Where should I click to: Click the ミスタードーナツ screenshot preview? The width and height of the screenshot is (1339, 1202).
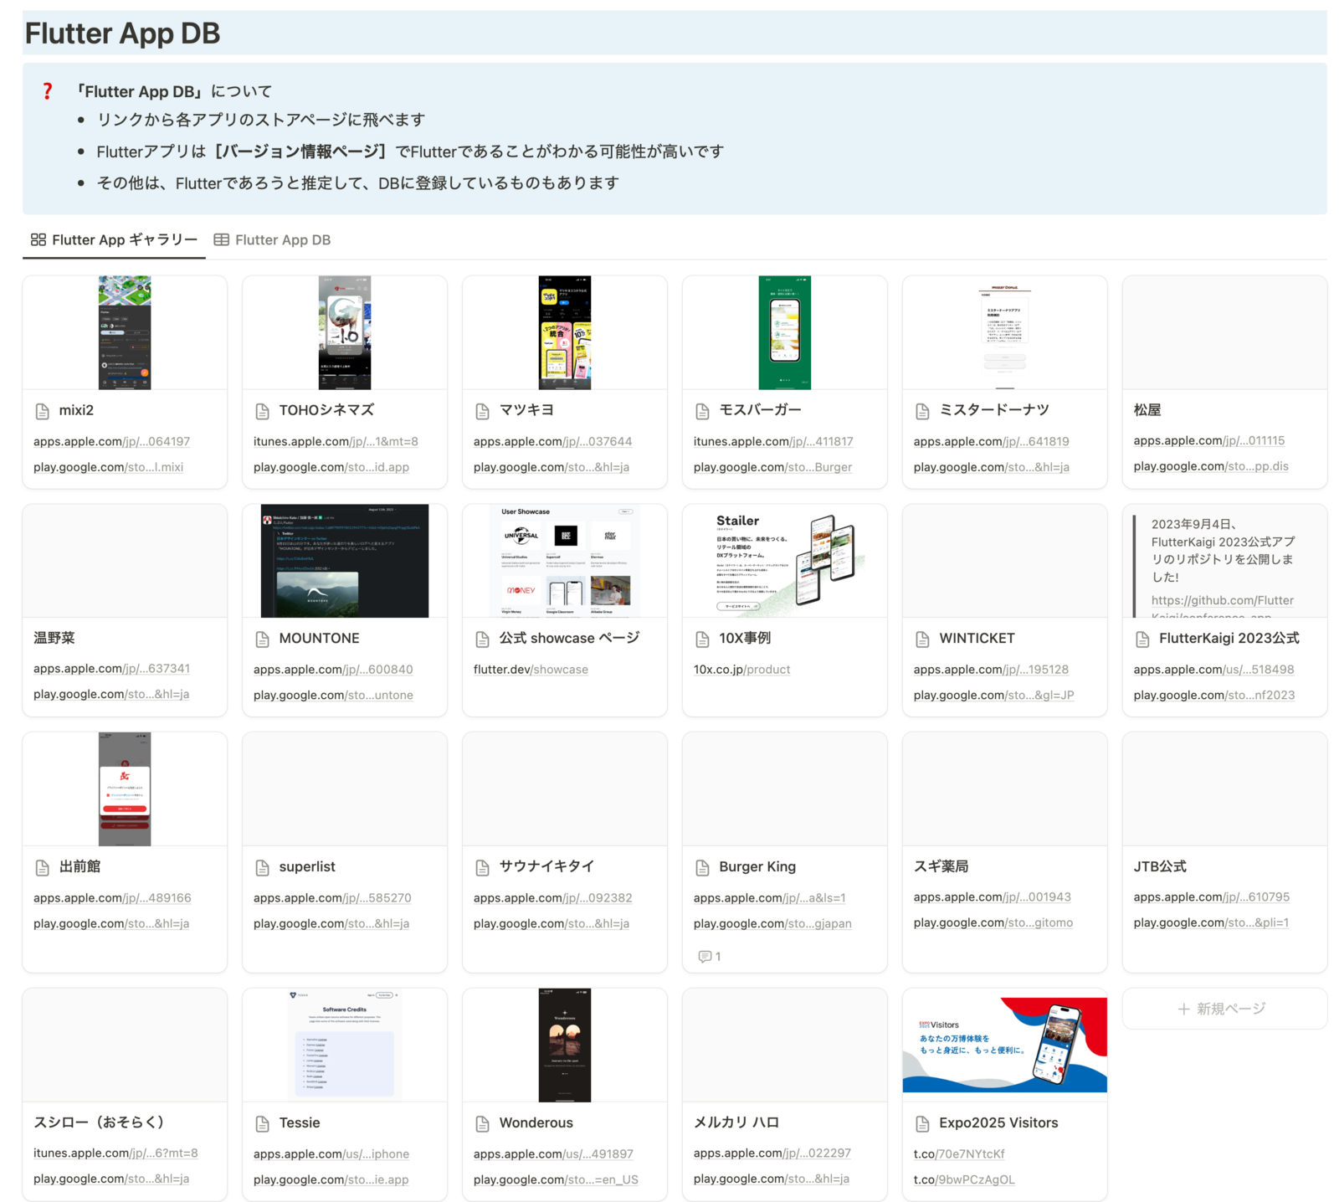[x=1004, y=332]
